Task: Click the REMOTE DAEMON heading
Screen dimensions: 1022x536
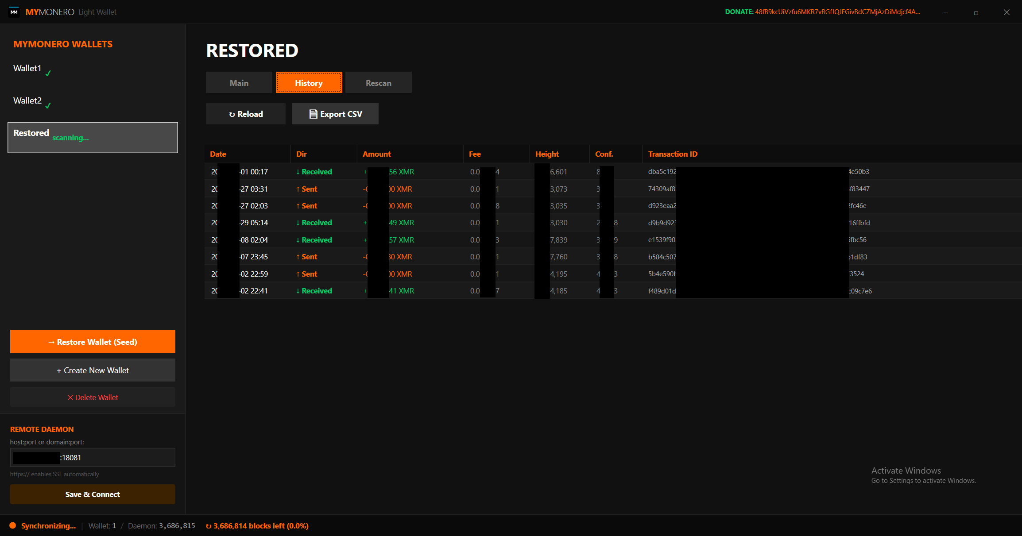Action: pyautogui.click(x=42, y=429)
